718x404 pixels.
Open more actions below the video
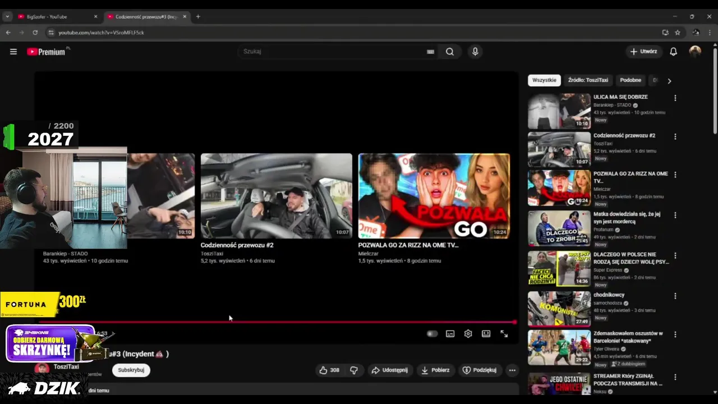[x=512, y=370]
